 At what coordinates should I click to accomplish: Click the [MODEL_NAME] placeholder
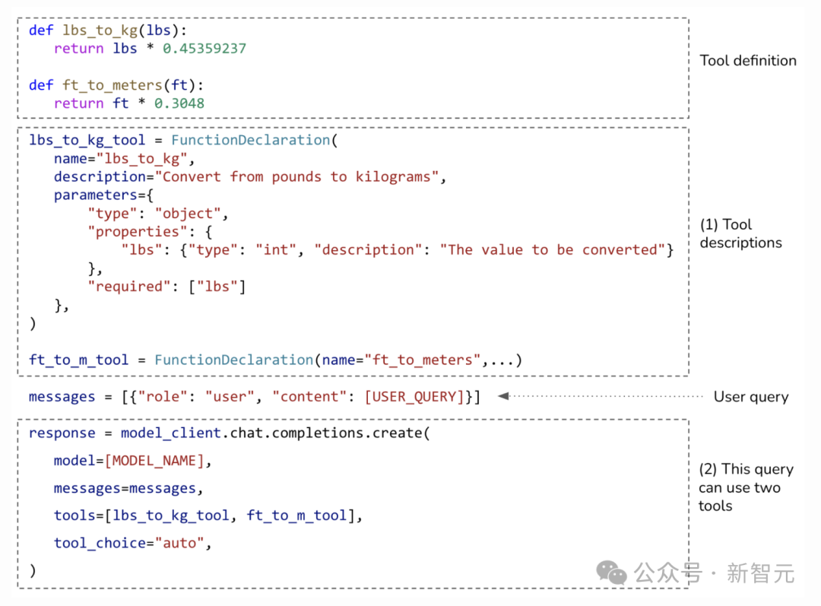pos(154,461)
